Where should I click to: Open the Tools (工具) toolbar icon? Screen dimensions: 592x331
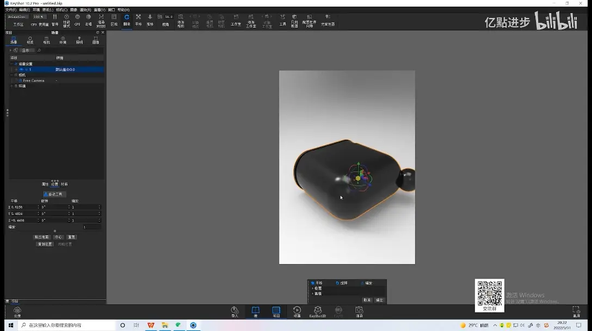click(282, 20)
